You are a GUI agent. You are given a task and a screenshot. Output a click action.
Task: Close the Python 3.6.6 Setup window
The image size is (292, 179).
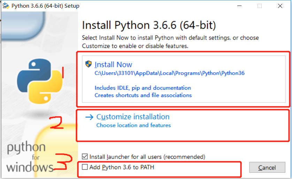[280, 6]
